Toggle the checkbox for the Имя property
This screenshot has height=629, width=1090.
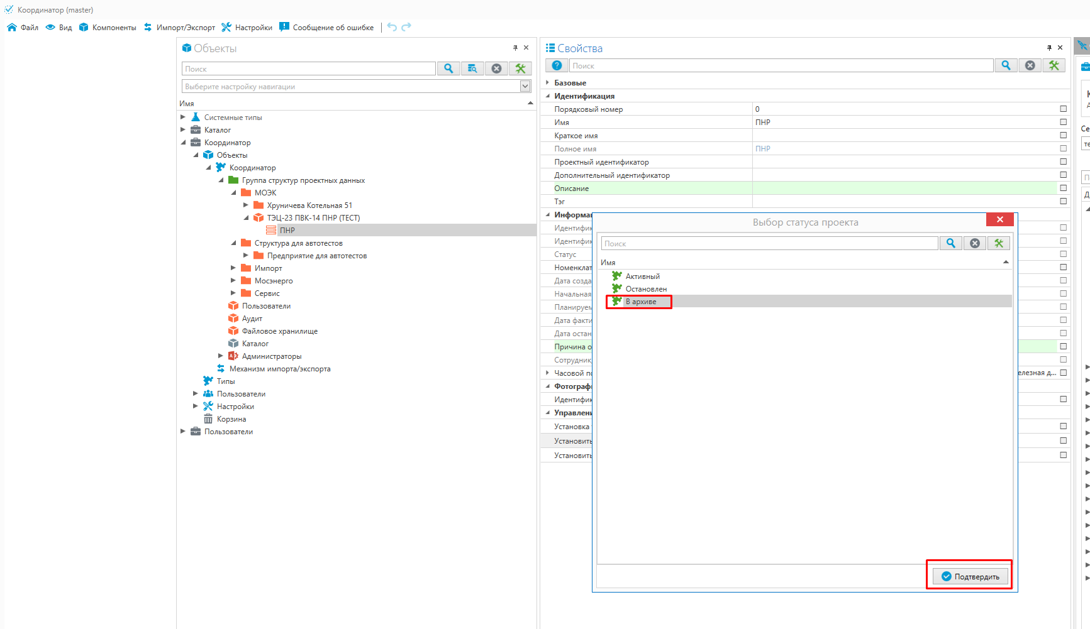tap(1063, 122)
